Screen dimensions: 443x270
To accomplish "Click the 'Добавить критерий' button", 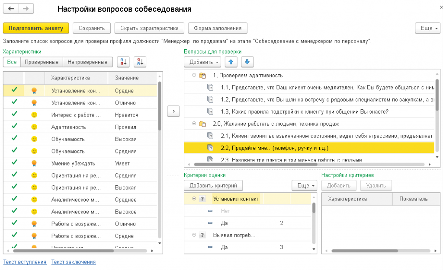I will tap(213, 186).
